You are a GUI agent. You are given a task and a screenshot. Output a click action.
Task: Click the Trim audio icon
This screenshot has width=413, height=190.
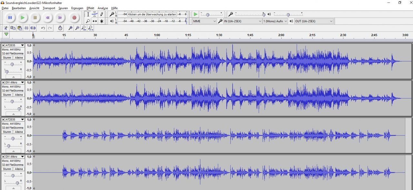tap(26, 28)
